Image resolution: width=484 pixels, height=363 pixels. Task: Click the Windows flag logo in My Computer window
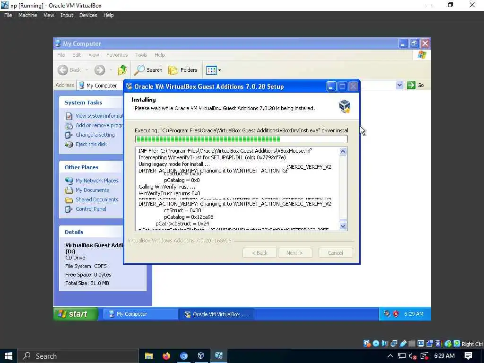point(422,55)
